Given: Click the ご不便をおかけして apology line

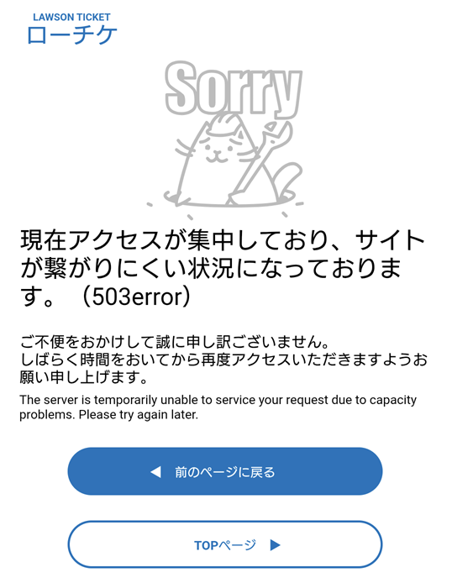Looking at the screenshot, I should [175, 342].
